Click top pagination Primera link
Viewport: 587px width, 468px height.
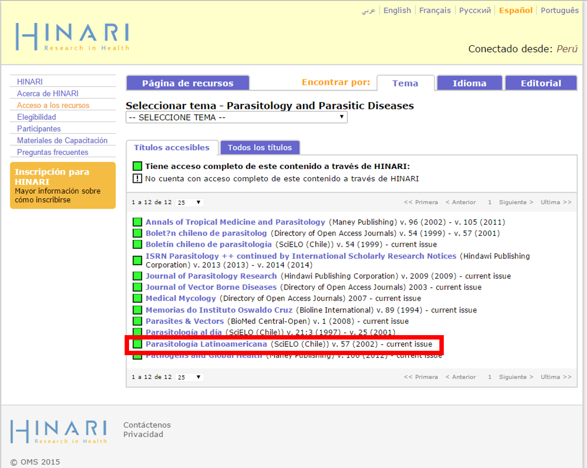tap(421, 202)
